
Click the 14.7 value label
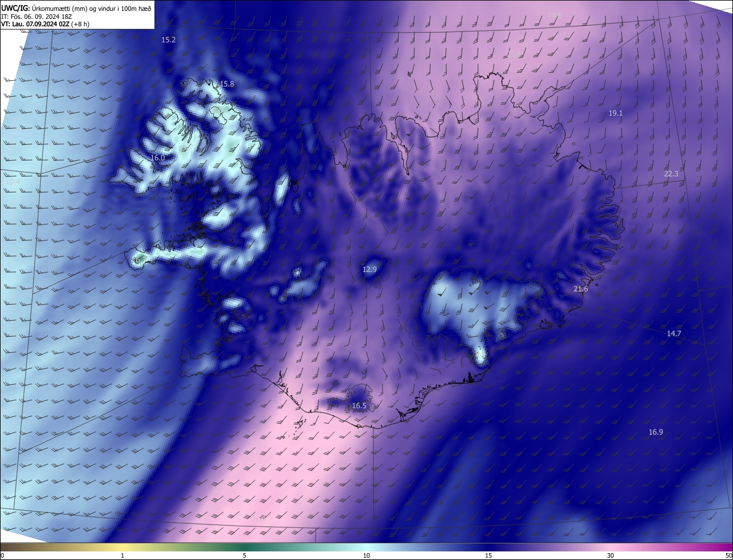[x=674, y=333]
